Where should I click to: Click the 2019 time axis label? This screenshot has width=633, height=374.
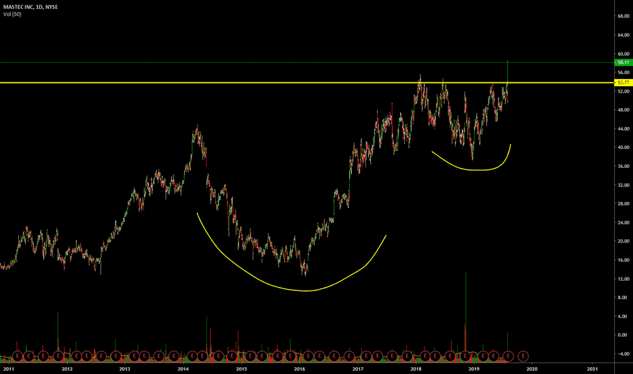pyautogui.click(x=474, y=369)
